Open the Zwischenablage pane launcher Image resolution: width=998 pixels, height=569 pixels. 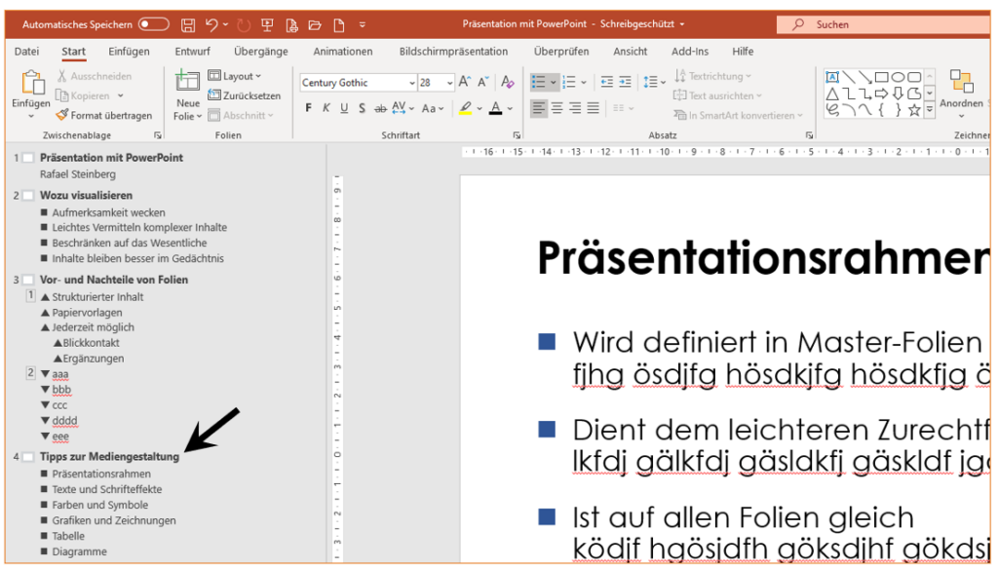pyautogui.click(x=157, y=135)
